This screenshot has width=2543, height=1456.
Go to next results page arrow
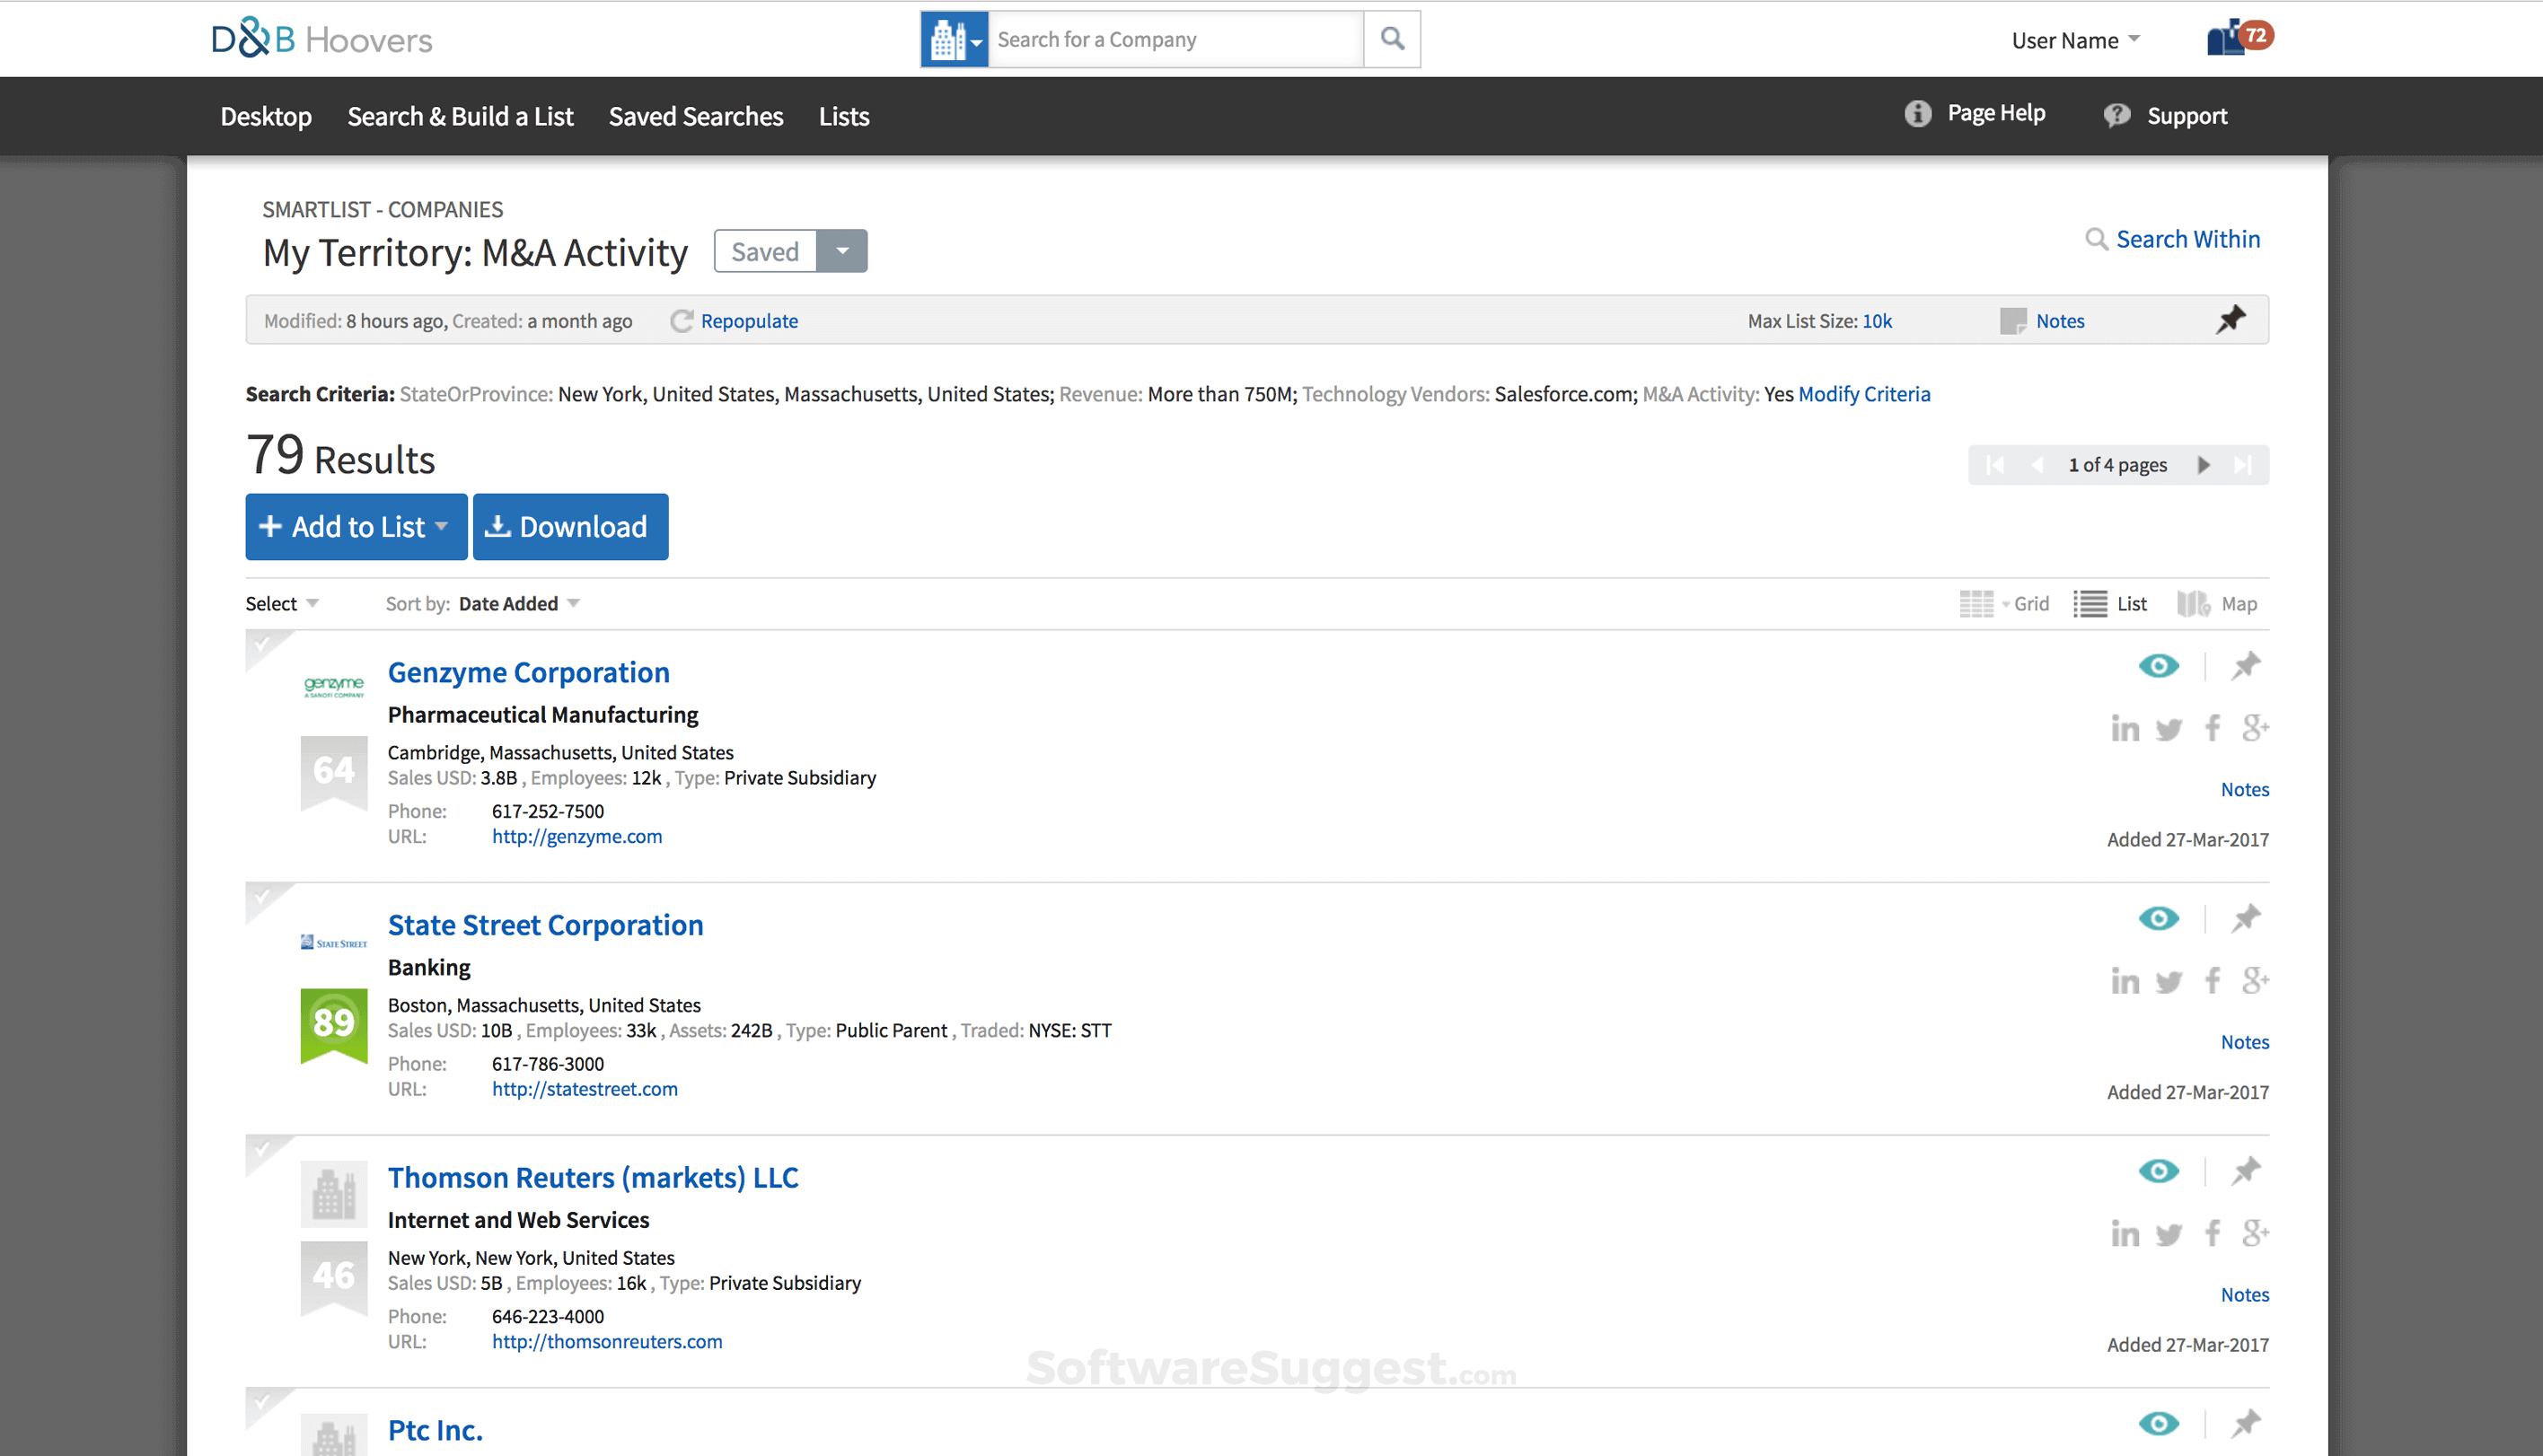click(2203, 465)
